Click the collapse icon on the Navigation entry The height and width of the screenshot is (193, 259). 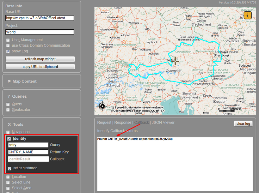pos(8,132)
